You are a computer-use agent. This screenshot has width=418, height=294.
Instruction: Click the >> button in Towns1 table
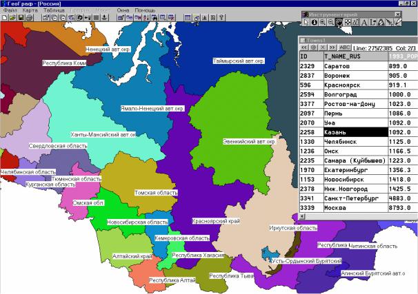coord(332,48)
